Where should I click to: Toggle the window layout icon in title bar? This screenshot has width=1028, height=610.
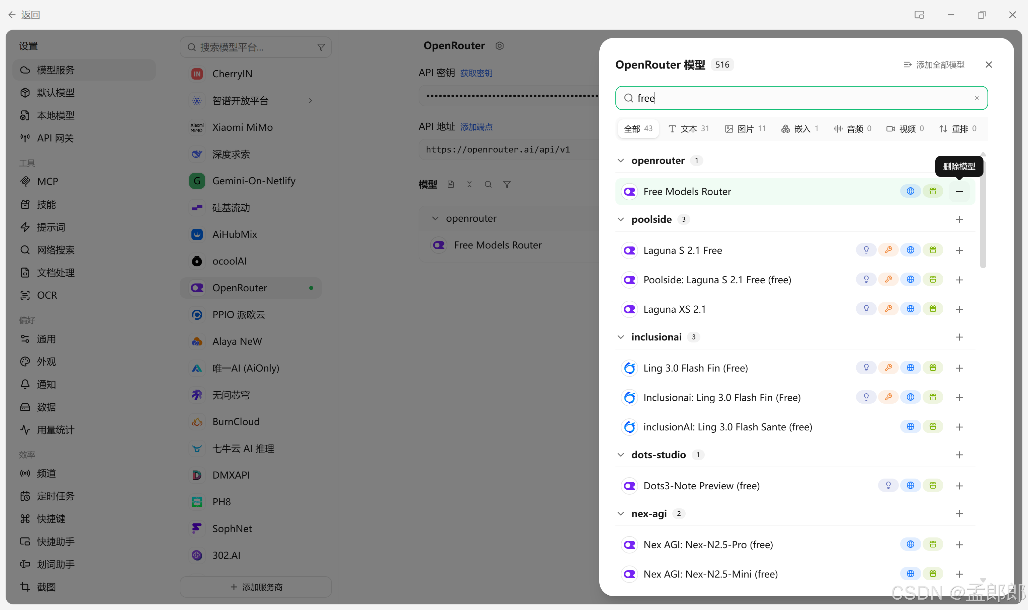919,15
